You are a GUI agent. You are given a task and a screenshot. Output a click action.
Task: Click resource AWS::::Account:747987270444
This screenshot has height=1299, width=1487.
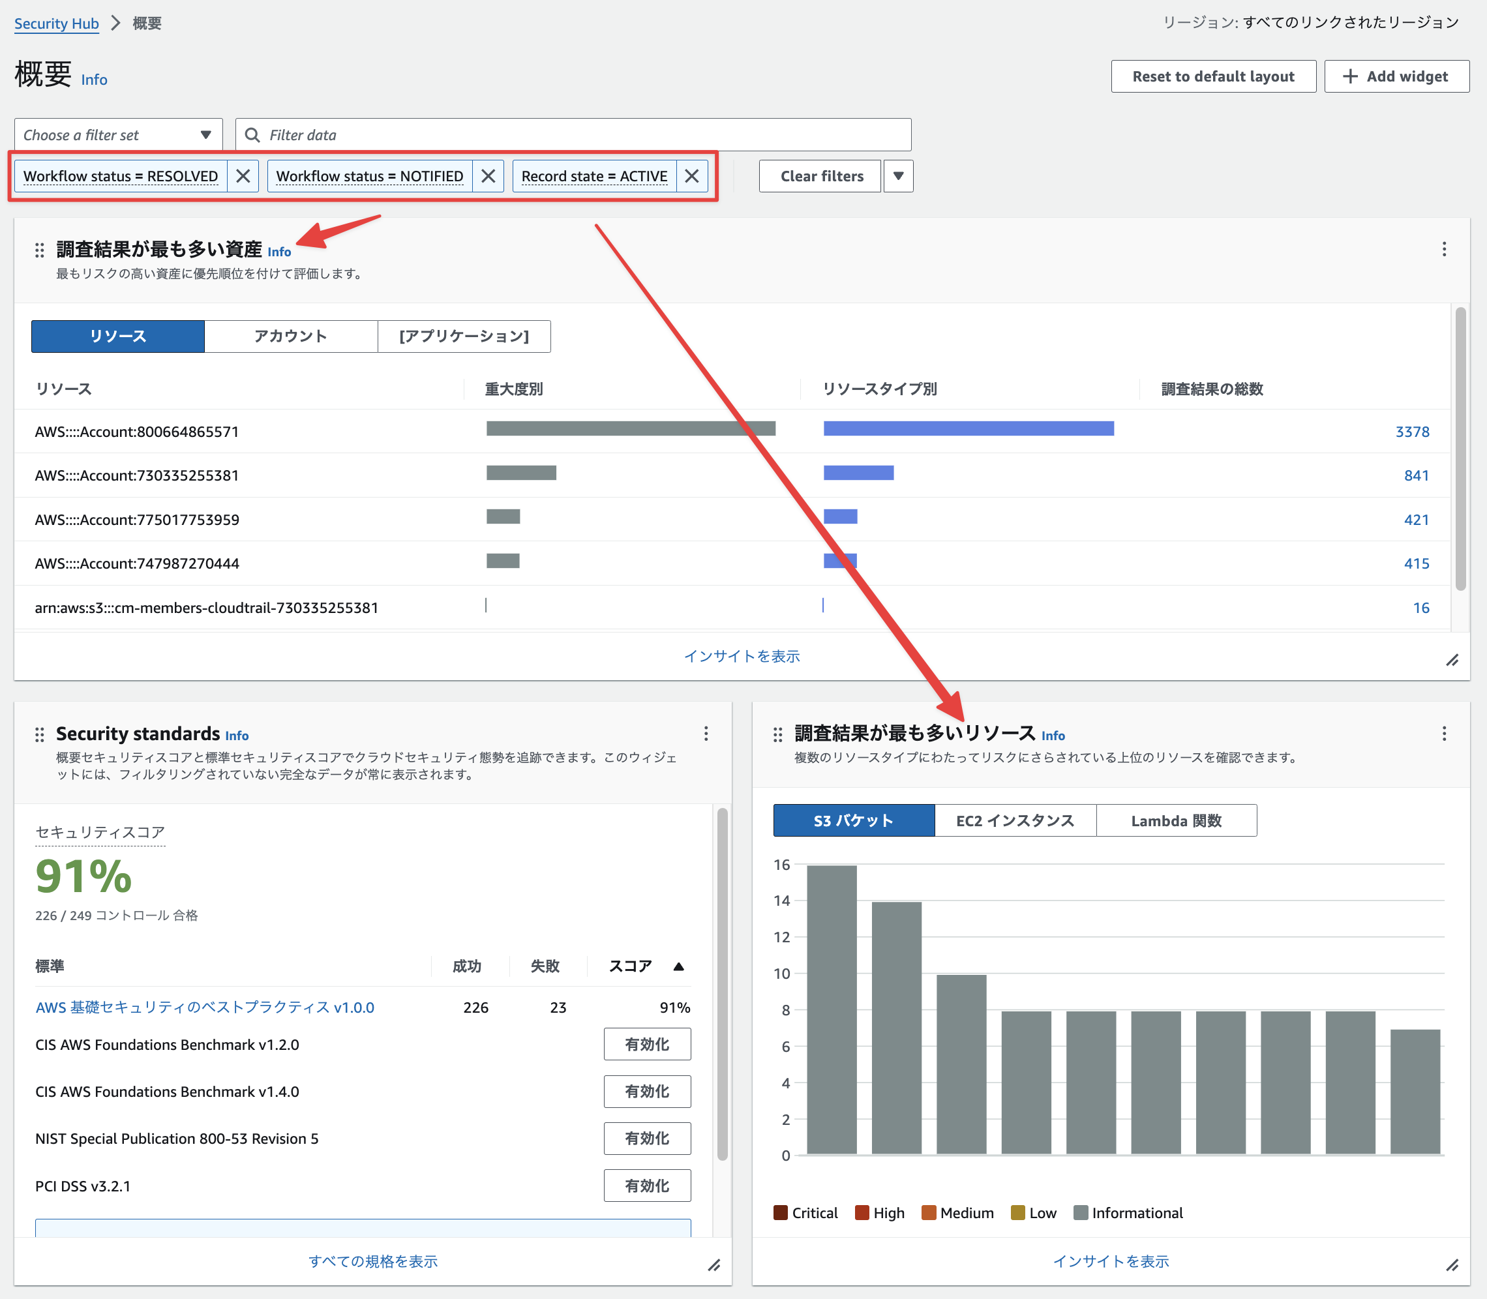pyautogui.click(x=137, y=563)
